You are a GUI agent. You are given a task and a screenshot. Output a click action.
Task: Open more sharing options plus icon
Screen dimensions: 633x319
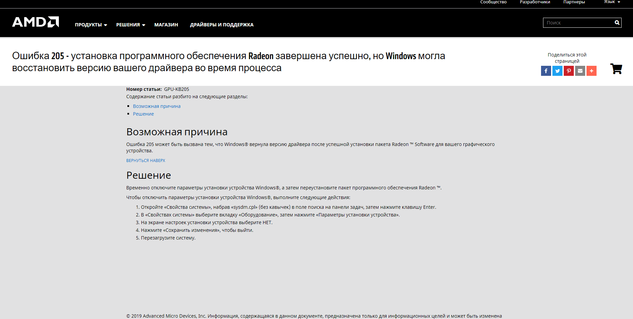(x=591, y=71)
